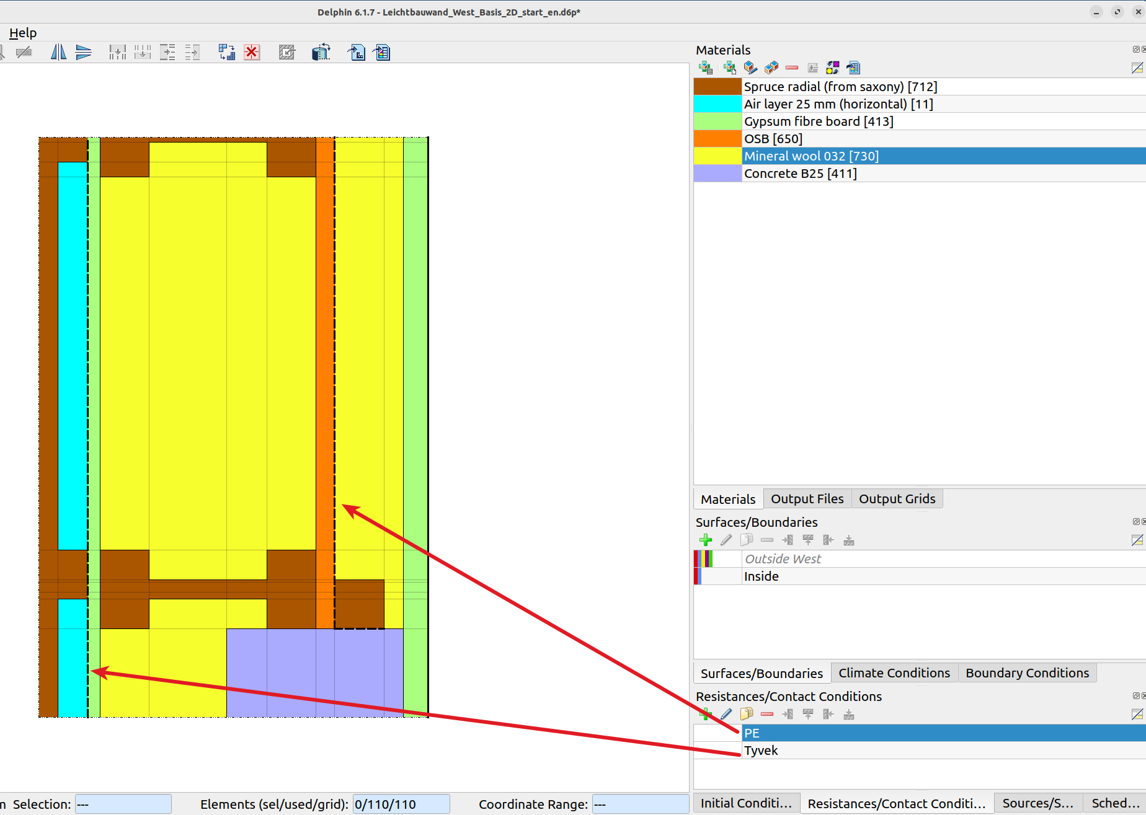Viewport: 1146px width, 815px height.
Task: Click the red remove material icon
Action: click(x=792, y=68)
